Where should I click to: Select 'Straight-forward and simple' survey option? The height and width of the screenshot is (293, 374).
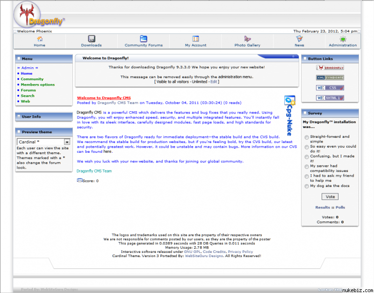[x=307, y=137]
